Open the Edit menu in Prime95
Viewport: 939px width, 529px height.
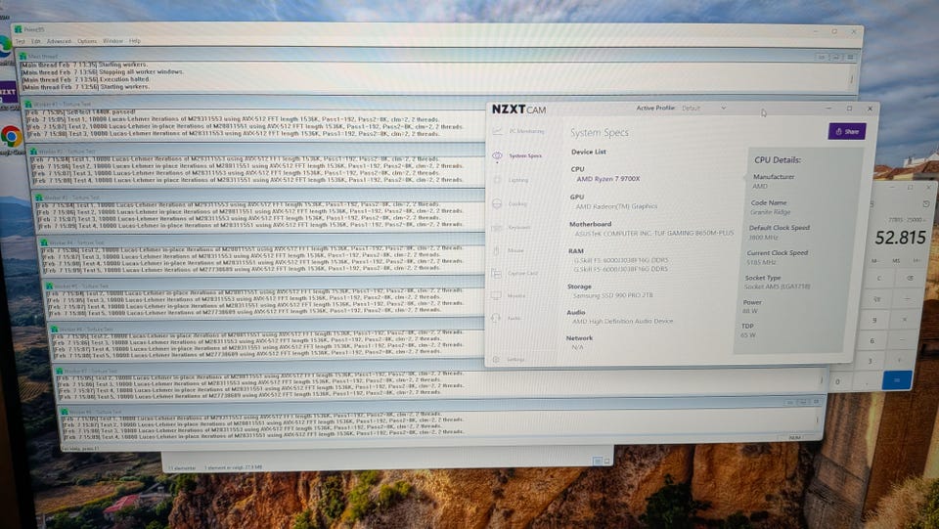pyautogui.click(x=36, y=41)
